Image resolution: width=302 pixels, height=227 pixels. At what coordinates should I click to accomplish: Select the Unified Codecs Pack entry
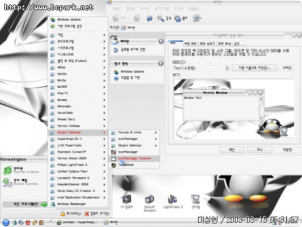77,171
